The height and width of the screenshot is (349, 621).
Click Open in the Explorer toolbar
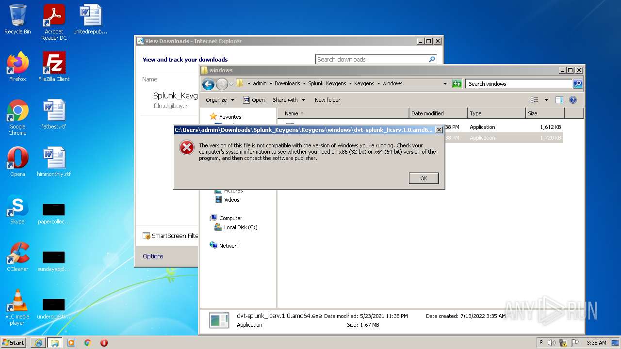pyautogui.click(x=254, y=100)
